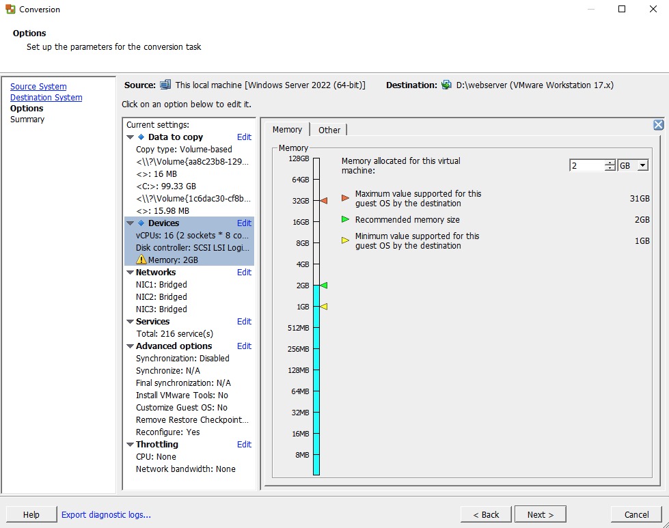This screenshot has width=669, height=528.
Task: Click the Back button
Action: pos(486,515)
